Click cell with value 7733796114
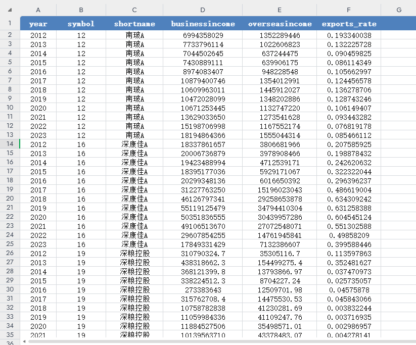This screenshot has width=416, height=345. point(203,44)
